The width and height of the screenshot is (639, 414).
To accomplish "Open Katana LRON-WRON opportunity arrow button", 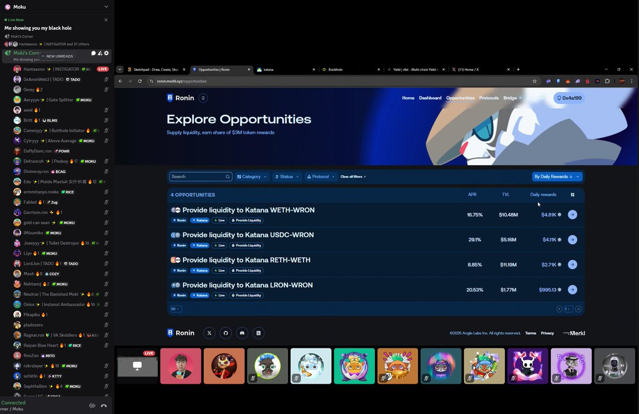I will tap(572, 290).
